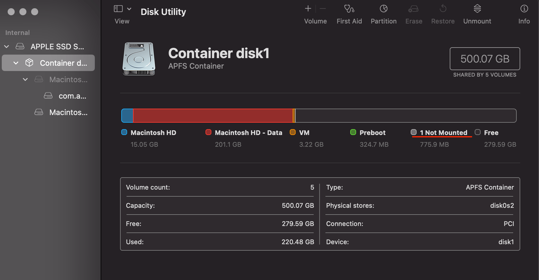The height and width of the screenshot is (280, 539).
Task: Run First Aid on the container
Action: (349, 13)
